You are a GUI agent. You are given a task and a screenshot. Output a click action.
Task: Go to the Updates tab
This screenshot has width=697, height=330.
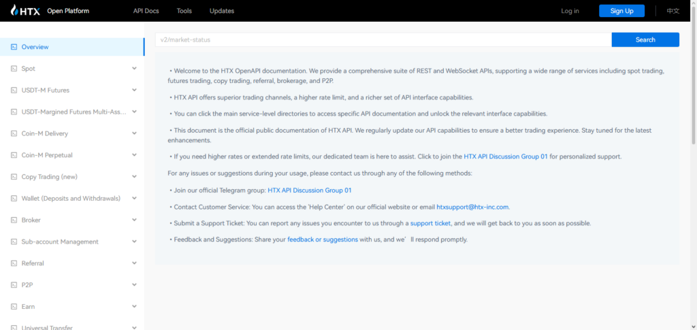(x=222, y=11)
